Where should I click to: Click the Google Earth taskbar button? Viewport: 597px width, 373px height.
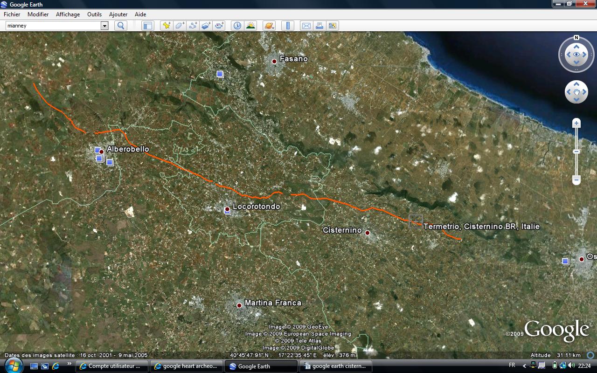[261, 366]
